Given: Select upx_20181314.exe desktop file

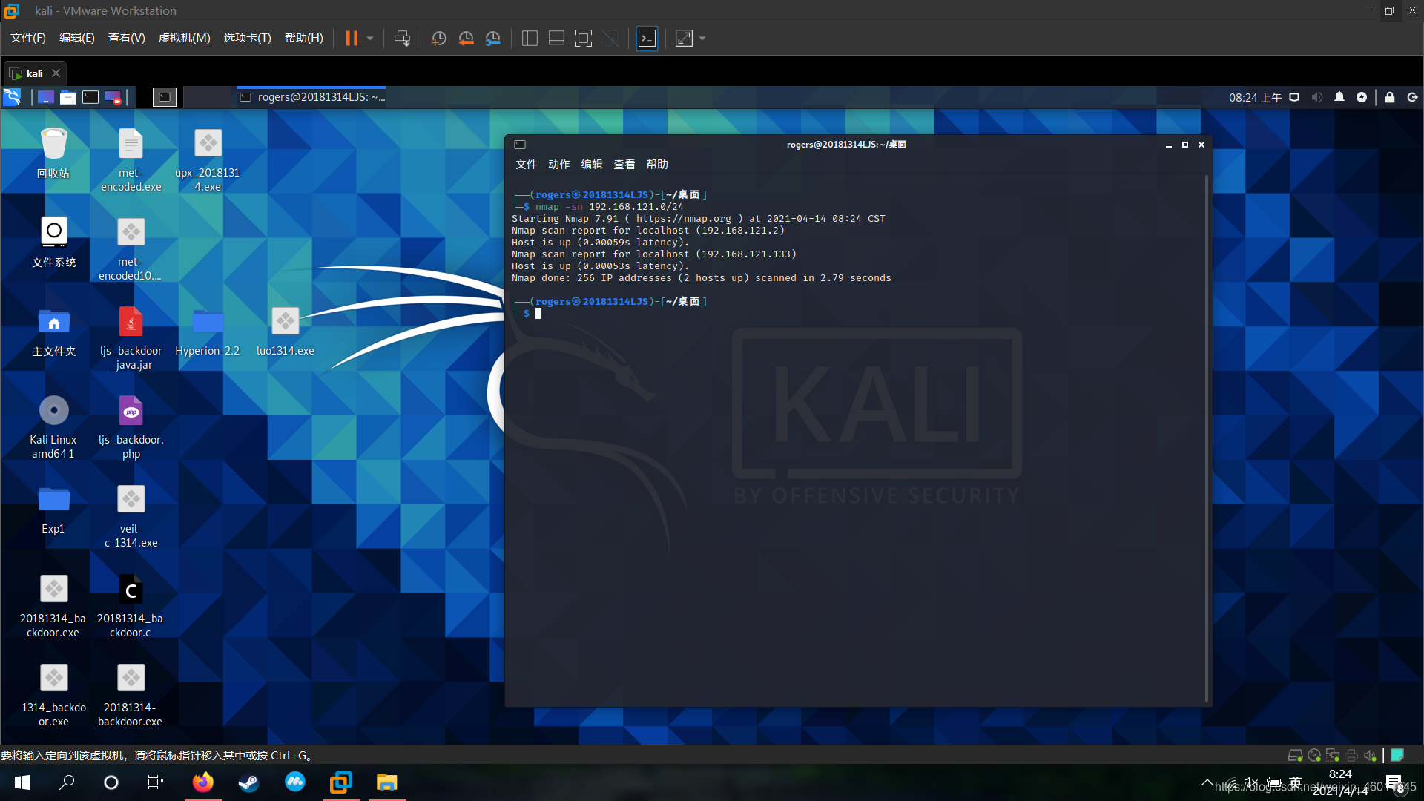Looking at the screenshot, I should coord(208,160).
